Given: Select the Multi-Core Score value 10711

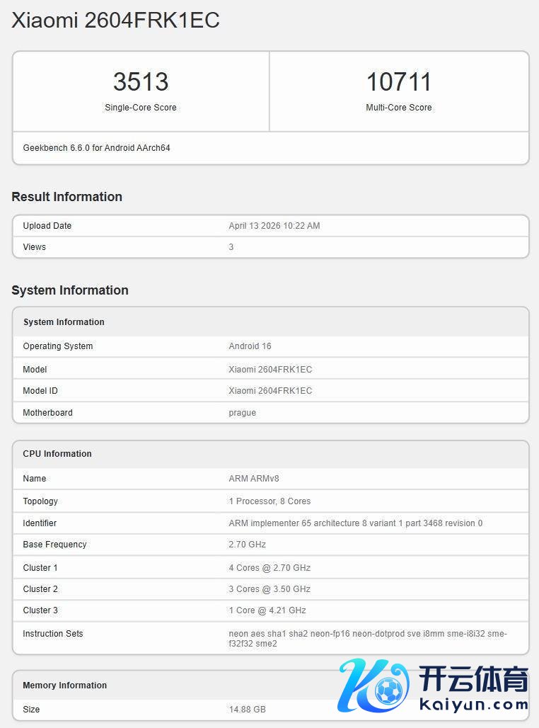Looking at the screenshot, I should point(399,81).
